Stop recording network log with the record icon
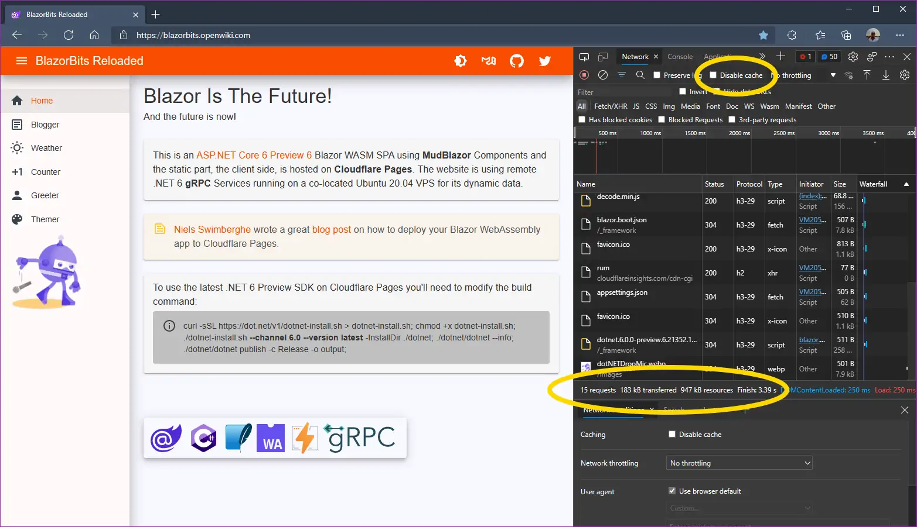 tap(584, 75)
